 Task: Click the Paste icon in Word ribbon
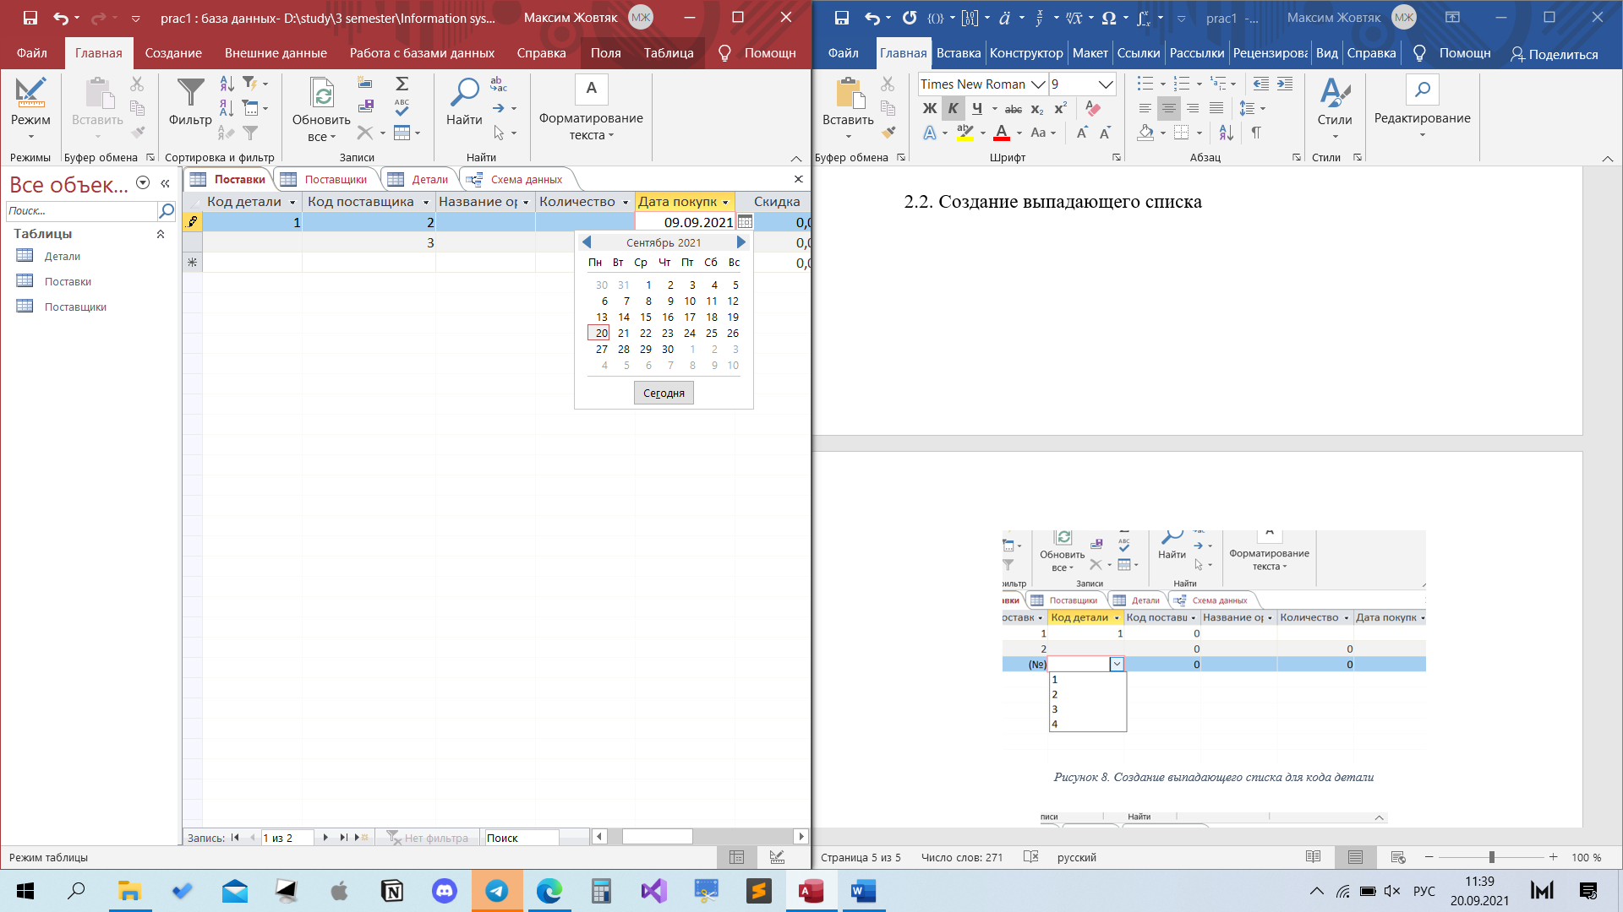point(848,93)
